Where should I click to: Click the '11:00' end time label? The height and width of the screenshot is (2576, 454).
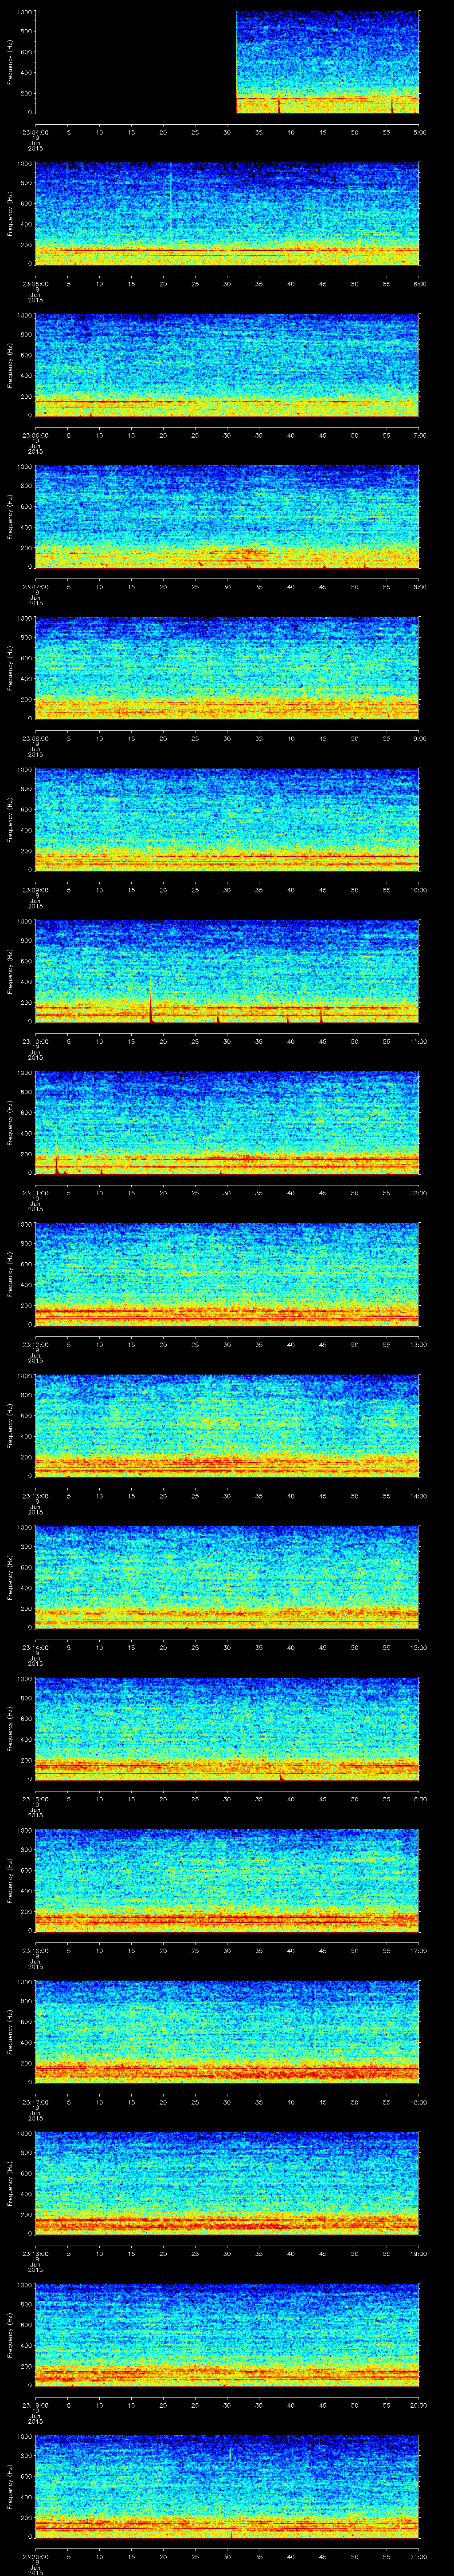pos(419,1041)
